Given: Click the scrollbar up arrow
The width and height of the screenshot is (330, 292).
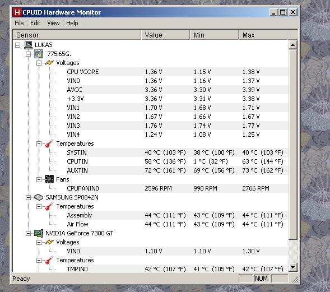Looking at the screenshot, I should (x=293, y=45).
